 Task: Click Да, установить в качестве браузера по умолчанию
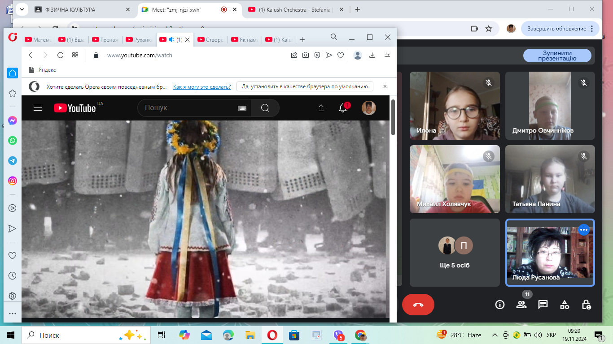tap(305, 86)
